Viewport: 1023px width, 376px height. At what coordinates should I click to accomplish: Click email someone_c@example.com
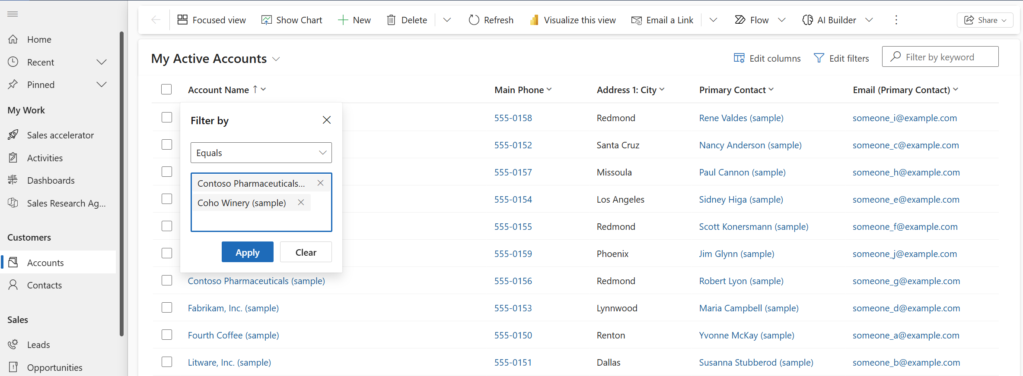point(906,145)
